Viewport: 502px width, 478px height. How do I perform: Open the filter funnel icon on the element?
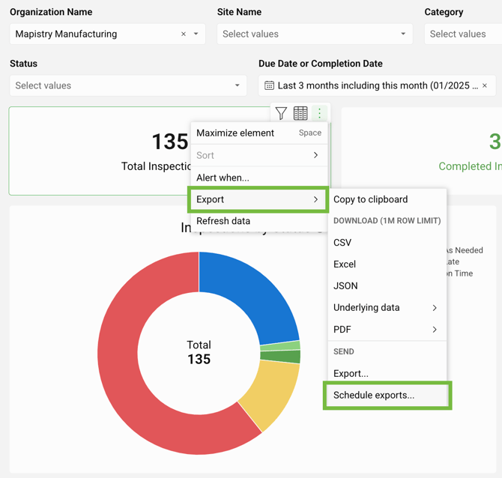(281, 113)
